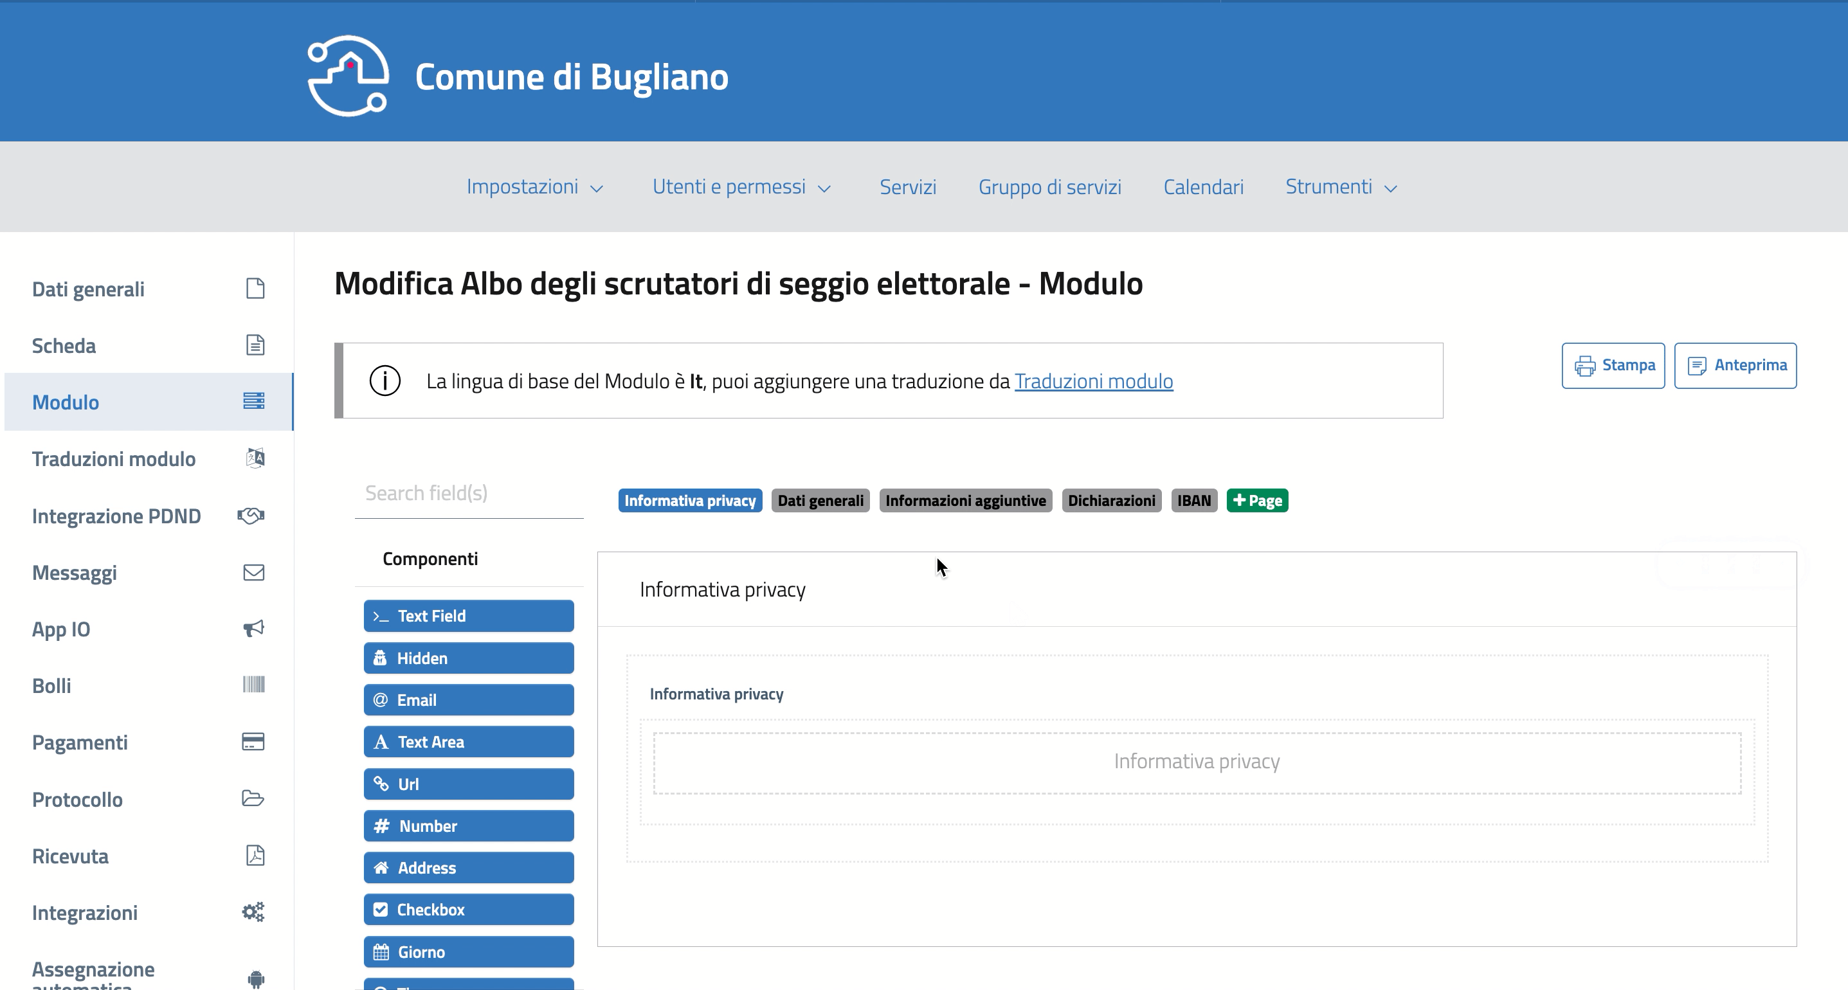
Task: Open the Servizi menu item
Action: (907, 187)
